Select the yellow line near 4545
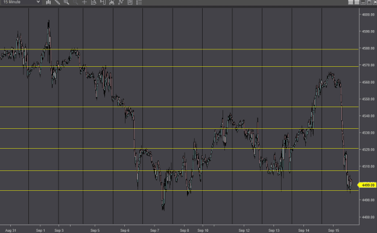Image resolution: width=377 pixels, height=233 pixels. pyautogui.click(x=179, y=107)
